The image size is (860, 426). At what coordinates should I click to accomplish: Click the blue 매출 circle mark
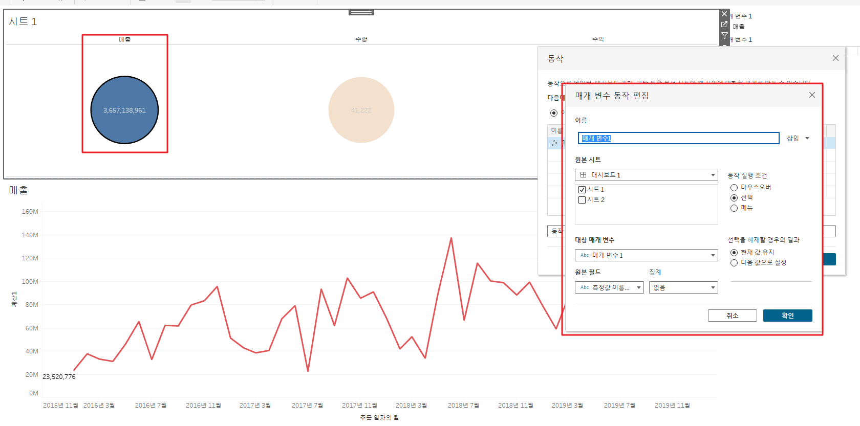click(x=124, y=110)
